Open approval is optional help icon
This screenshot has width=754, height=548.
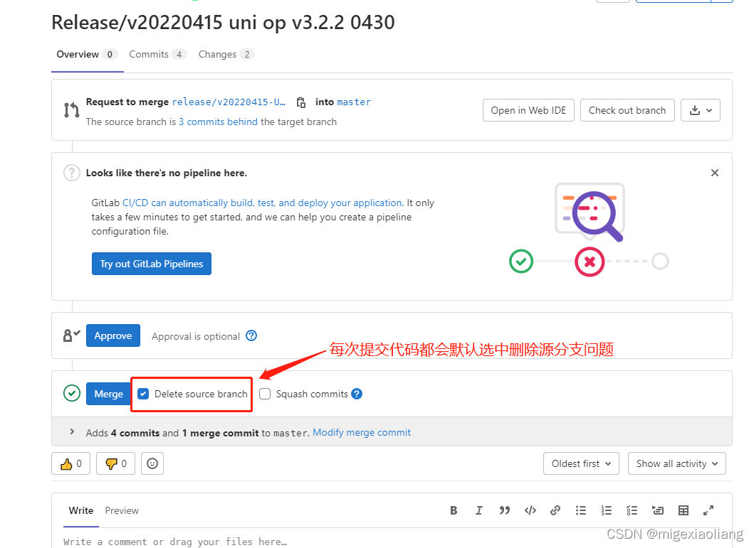(x=251, y=336)
